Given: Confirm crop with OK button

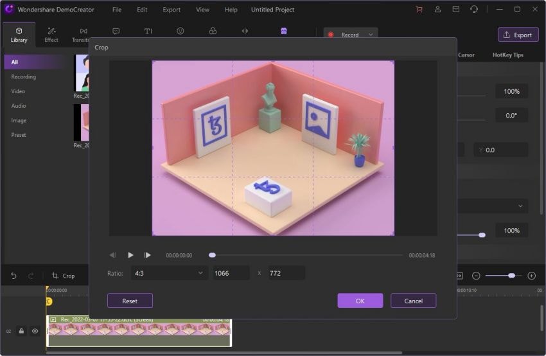Looking at the screenshot, I should (x=360, y=301).
